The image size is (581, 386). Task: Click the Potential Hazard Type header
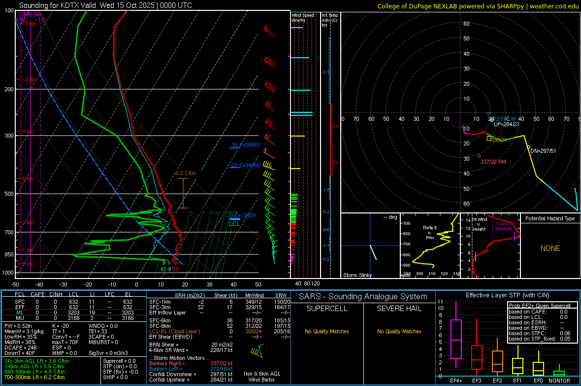click(x=550, y=218)
